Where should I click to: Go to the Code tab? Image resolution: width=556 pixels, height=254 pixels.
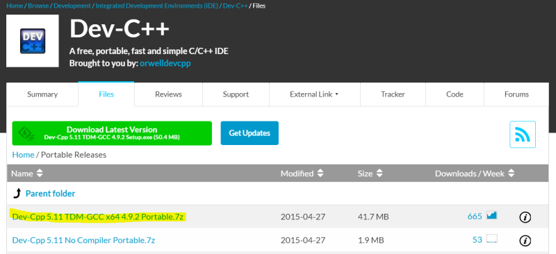455,94
